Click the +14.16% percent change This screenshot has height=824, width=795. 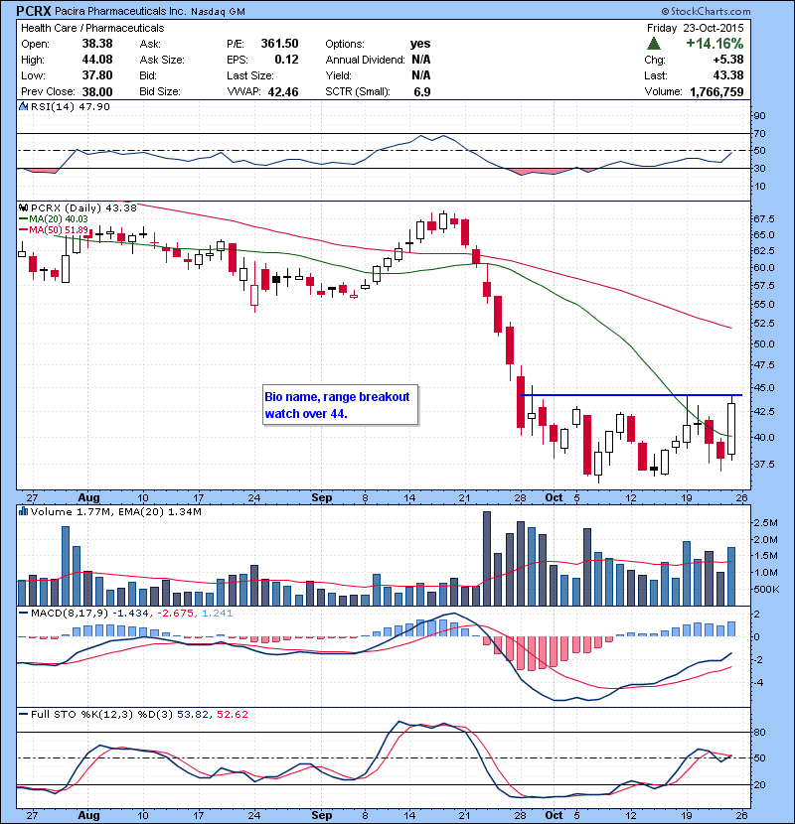[715, 43]
